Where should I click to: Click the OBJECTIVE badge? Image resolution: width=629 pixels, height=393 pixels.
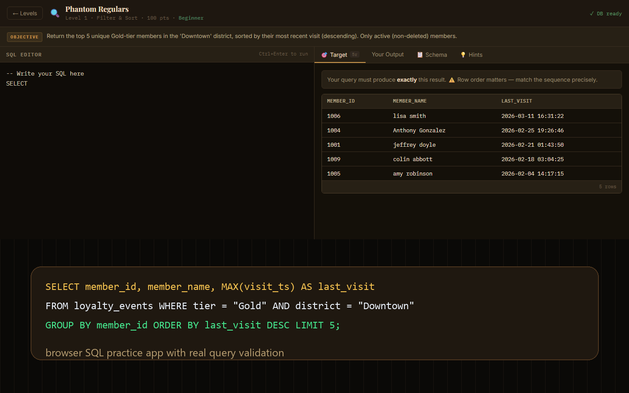(24, 37)
